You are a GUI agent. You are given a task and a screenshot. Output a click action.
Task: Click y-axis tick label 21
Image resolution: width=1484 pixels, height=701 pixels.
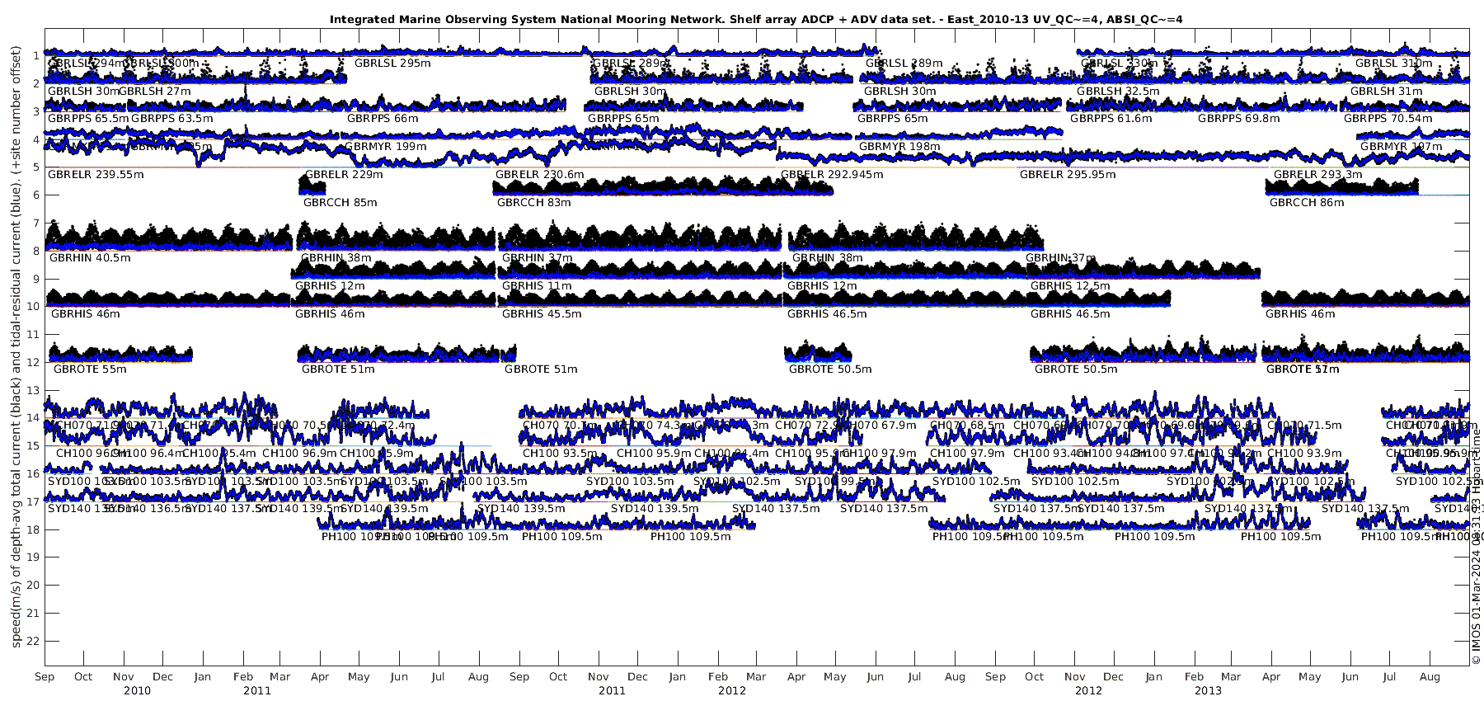point(33,613)
